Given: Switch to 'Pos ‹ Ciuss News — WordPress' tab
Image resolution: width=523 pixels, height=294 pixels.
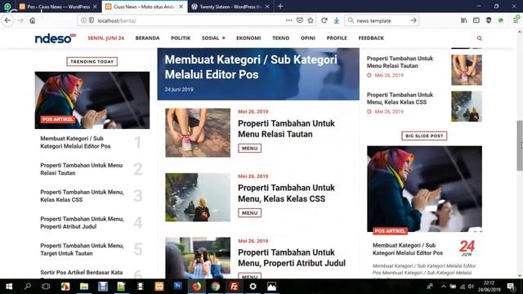Looking at the screenshot, I should pyautogui.click(x=58, y=7).
